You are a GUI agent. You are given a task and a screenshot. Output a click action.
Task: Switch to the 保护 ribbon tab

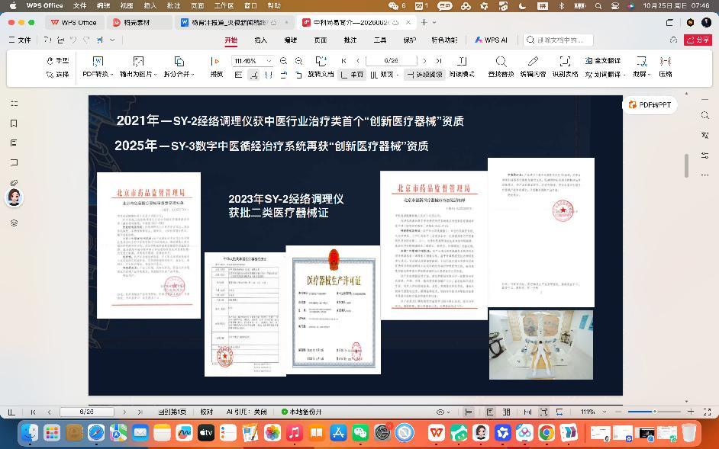coord(410,40)
